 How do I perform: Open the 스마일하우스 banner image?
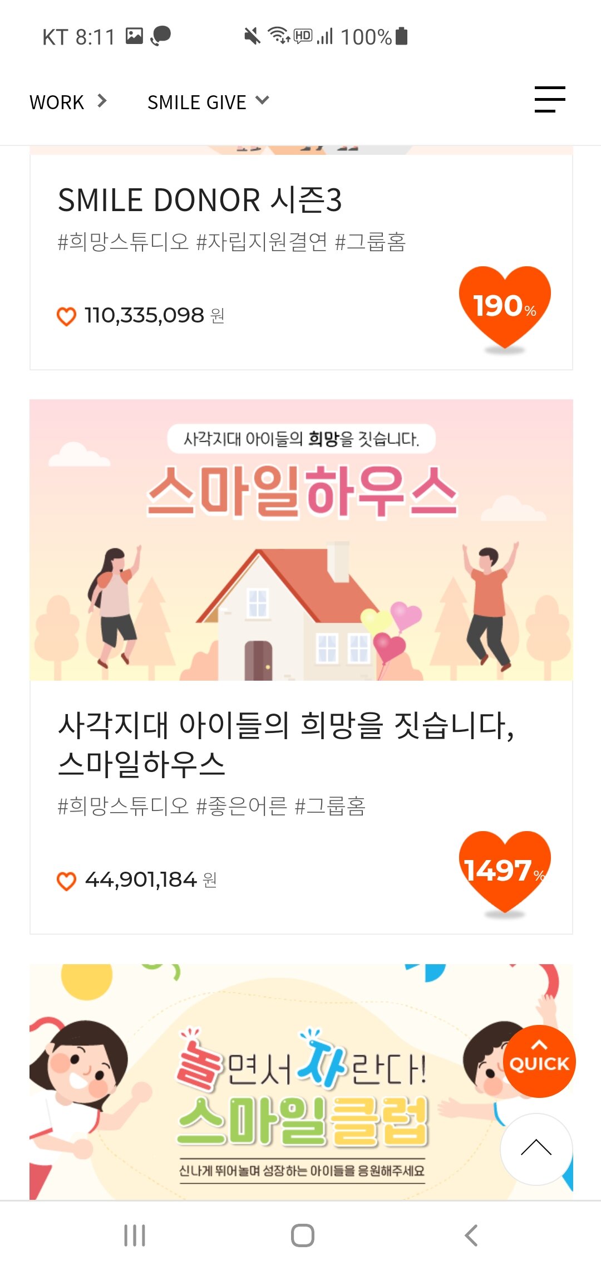301,540
